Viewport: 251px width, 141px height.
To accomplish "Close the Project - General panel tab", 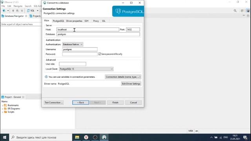I will click(x=23, y=97).
